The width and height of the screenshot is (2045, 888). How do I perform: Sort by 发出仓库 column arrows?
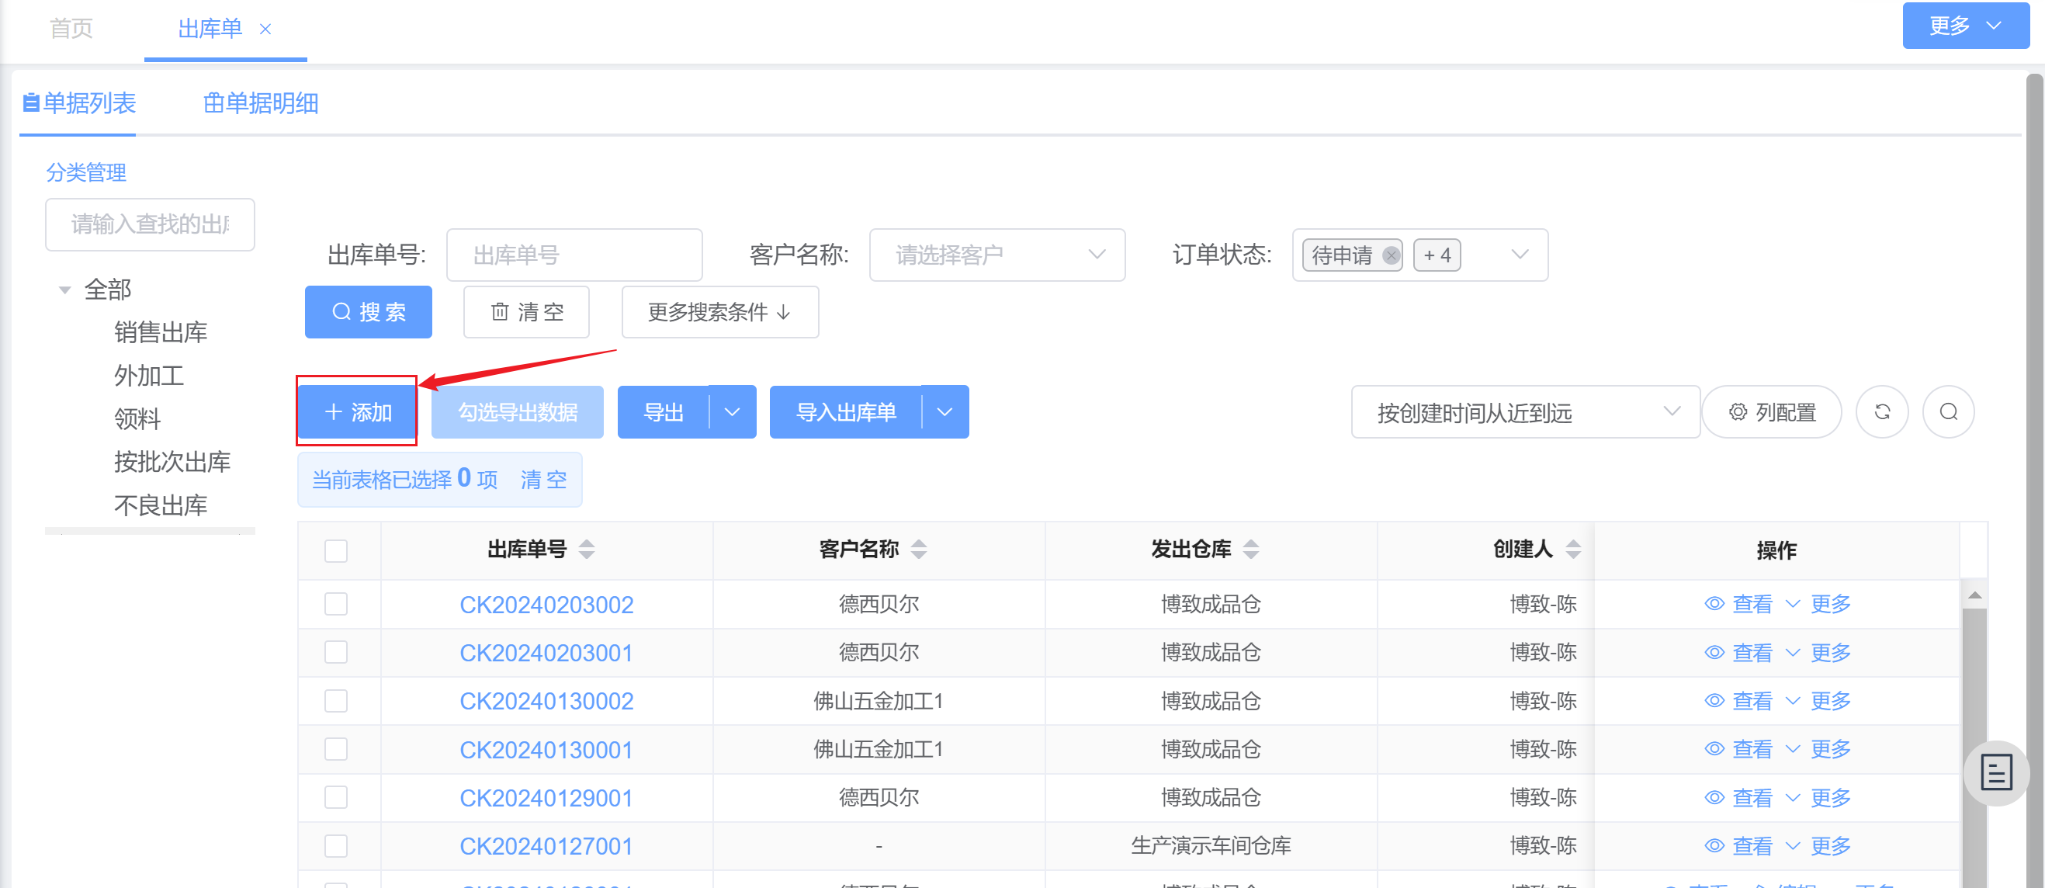click(1250, 549)
